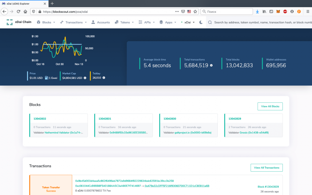This screenshot has height=195, width=312.
Task: Open the three-dot page actions menu
Action: coord(177,12)
